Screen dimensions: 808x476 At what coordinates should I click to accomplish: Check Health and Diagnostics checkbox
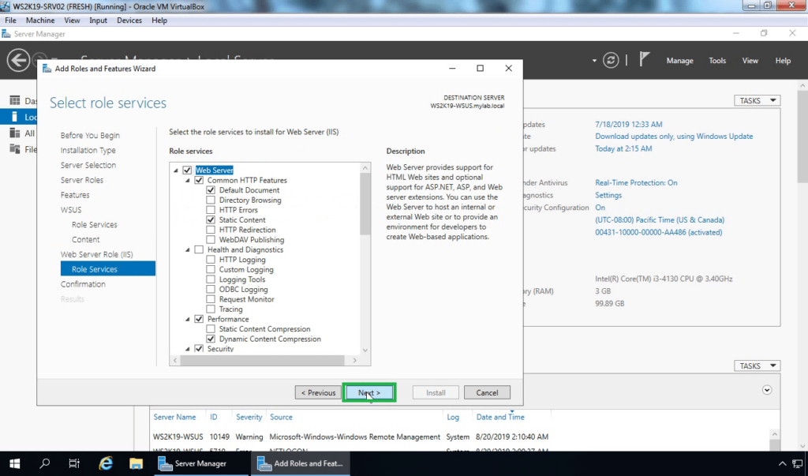coord(199,249)
